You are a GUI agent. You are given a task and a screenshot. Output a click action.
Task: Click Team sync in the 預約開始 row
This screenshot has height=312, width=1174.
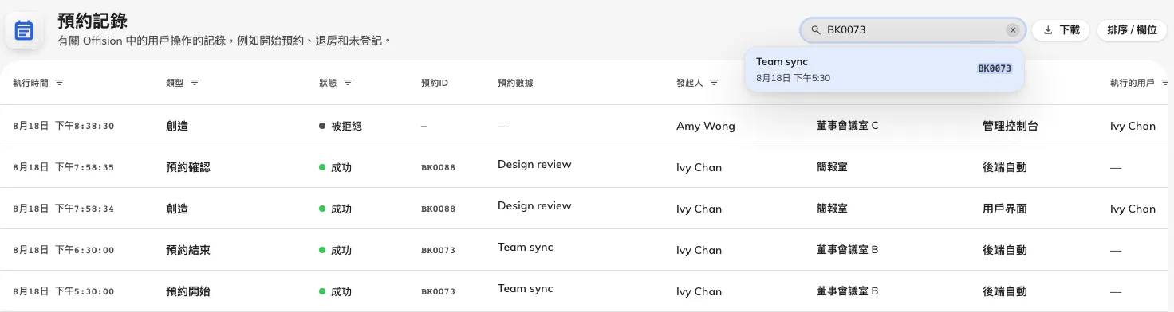point(526,288)
